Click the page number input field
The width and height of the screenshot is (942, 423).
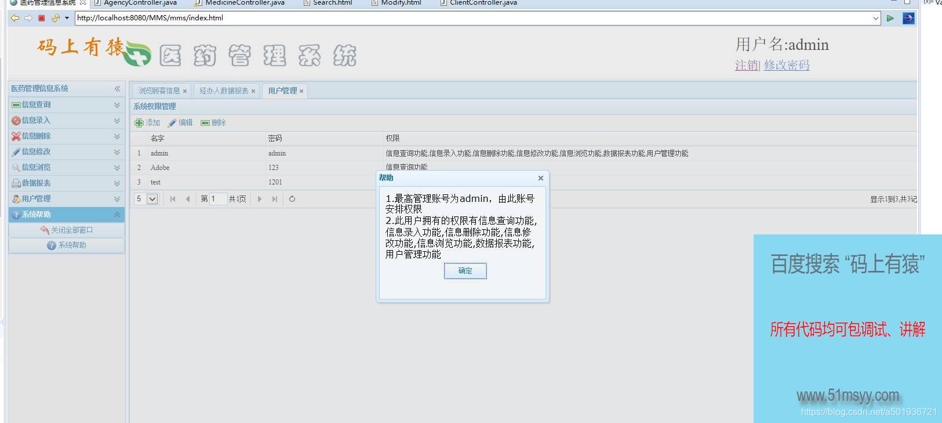pos(218,199)
